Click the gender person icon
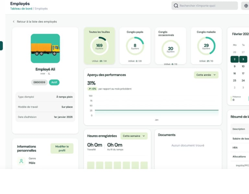This screenshot has width=249, height=194. (x=21, y=161)
